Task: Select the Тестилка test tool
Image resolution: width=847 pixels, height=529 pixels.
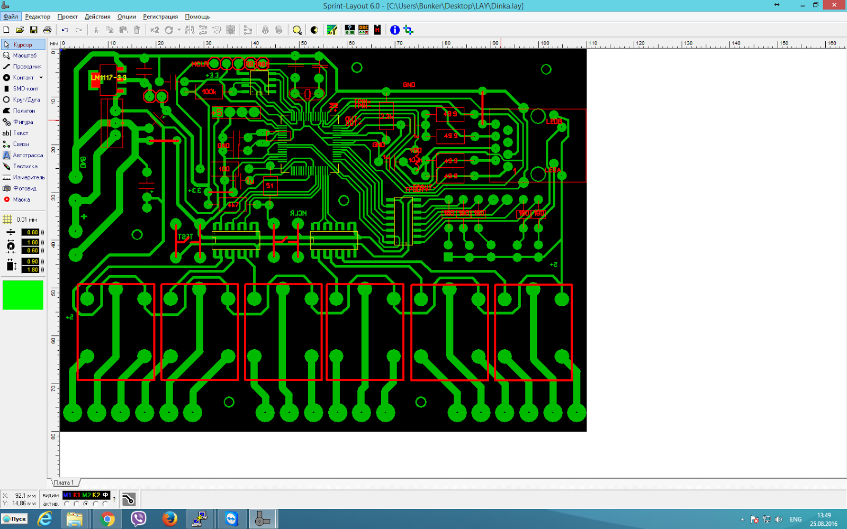Action: click(x=23, y=167)
